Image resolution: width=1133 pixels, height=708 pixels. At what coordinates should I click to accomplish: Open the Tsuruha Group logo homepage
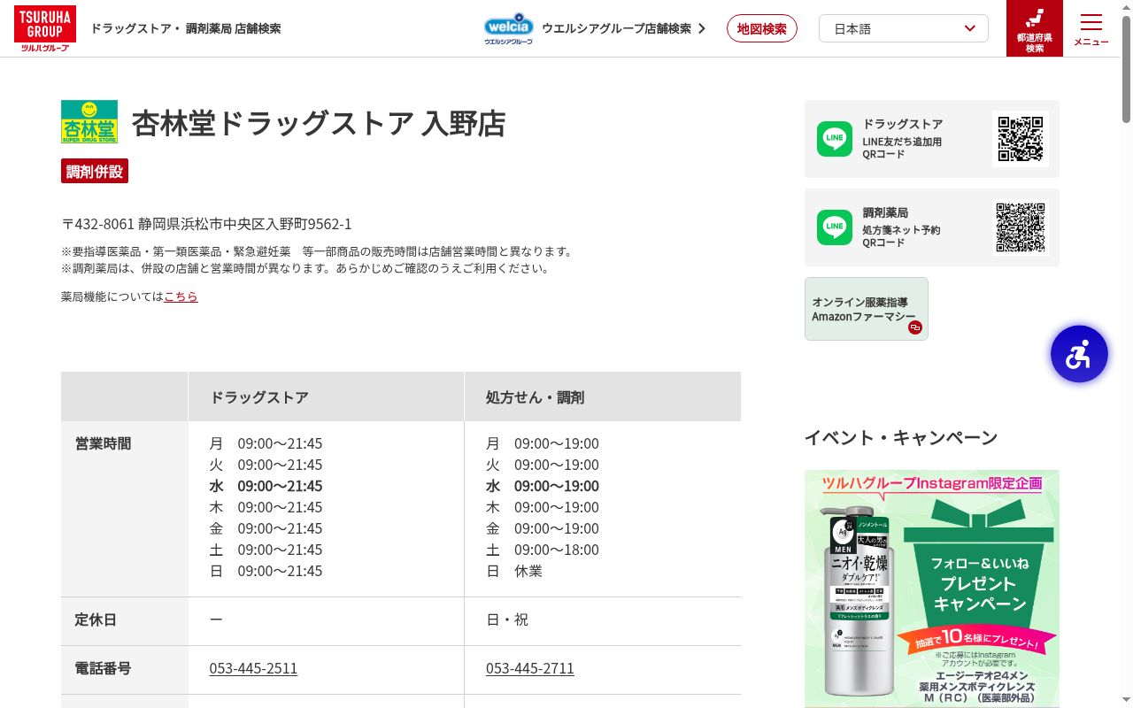tap(45, 28)
